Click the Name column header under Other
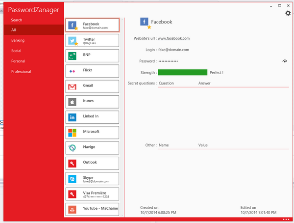Viewport: 294px width, 223px height. (x=164, y=145)
